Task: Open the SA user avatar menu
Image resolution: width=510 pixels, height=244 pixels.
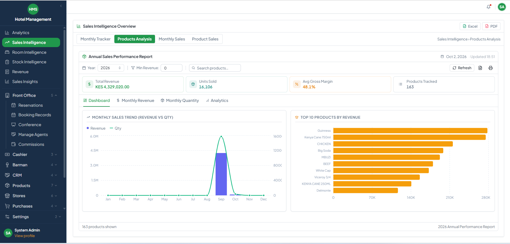Action: click(x=502, y=7)
